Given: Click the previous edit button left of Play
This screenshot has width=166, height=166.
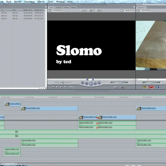Looking at the screenshot, I should coord(87,83).
